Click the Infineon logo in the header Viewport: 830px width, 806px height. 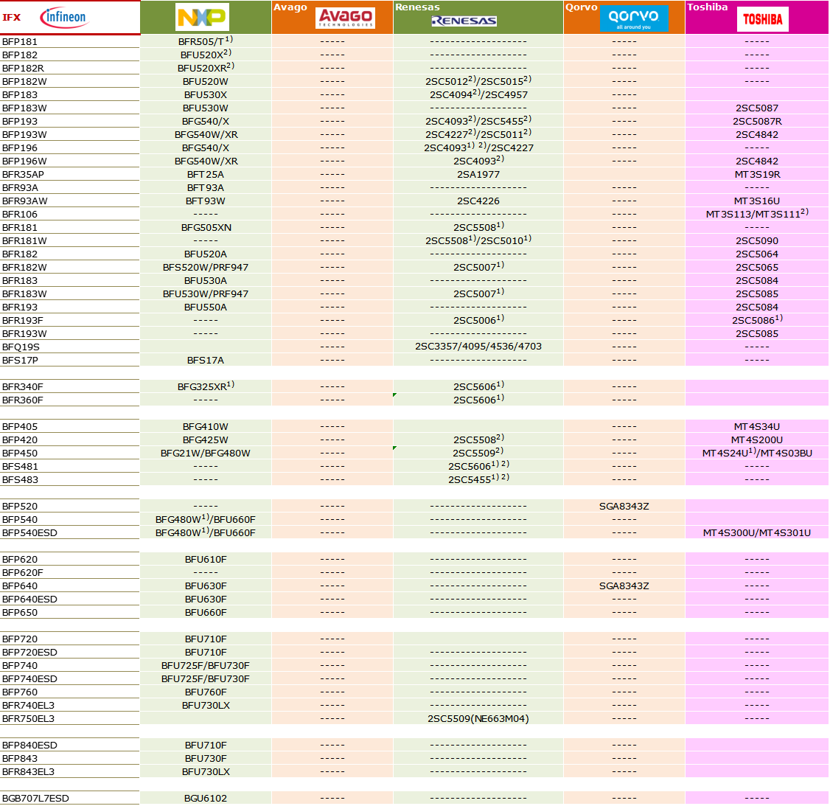(x=65, y=18)
